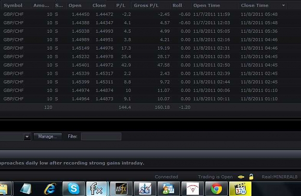Click the Trading is Open status
This screenshot has height=196, width=301.
pos(215,177)
